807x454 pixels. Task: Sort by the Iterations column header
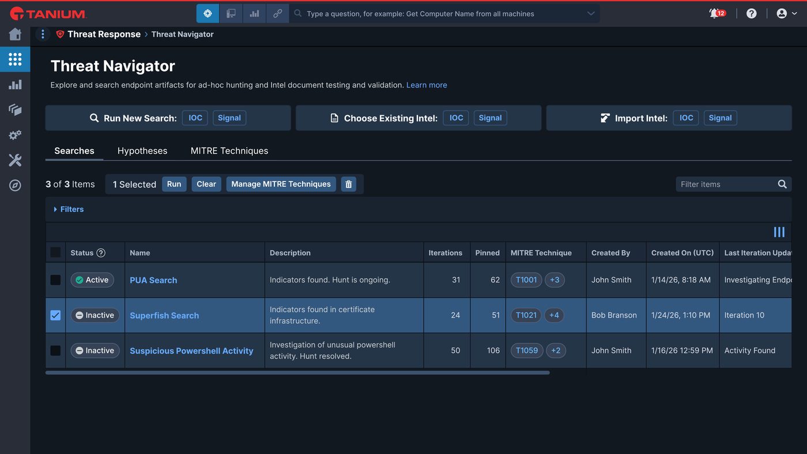click(446, 253)
